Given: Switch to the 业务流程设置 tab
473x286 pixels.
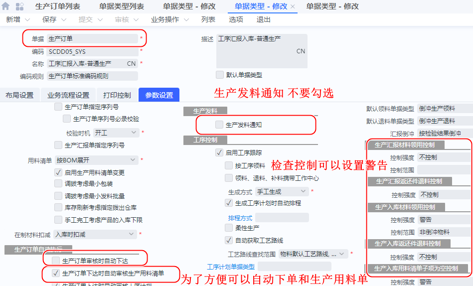Looking at the screenshot, I should (68, 95).
